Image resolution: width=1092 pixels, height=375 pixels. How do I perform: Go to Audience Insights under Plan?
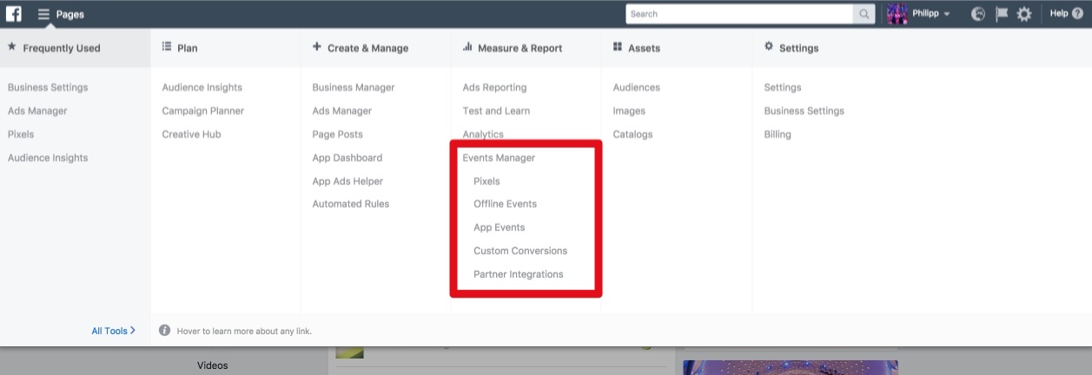click(202, 88)
